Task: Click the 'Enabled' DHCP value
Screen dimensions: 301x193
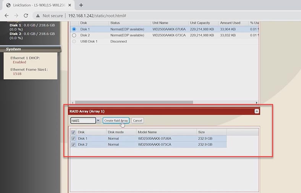Action: pyautogui.click(x=19, y=62)
